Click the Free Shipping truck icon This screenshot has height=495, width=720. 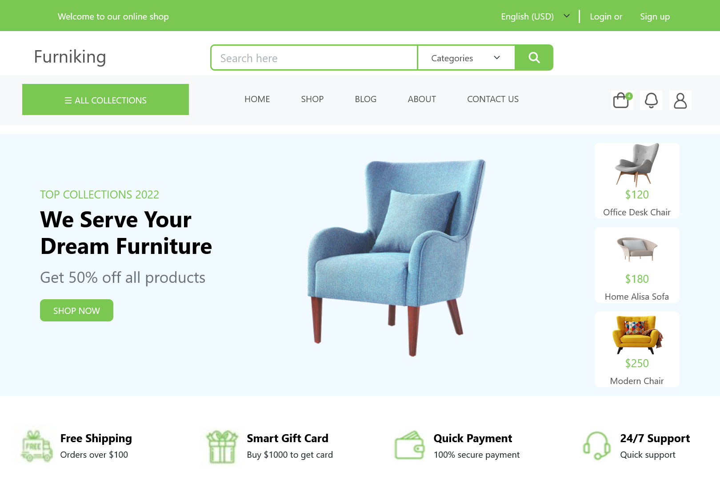click(x=36, y=446)
